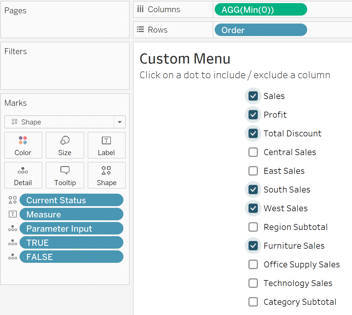Open the Color marks card
352x315 pixels.
click(23, 145)
